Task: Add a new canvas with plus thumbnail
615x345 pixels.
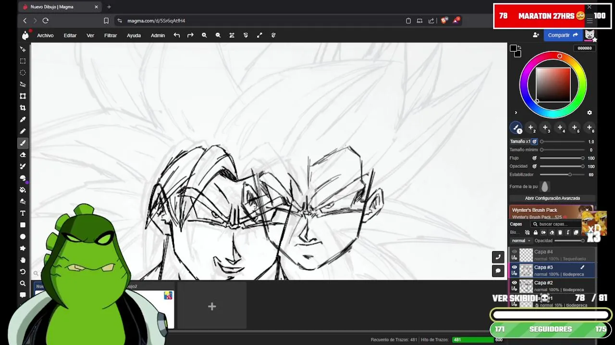Action: pos(212,306)
